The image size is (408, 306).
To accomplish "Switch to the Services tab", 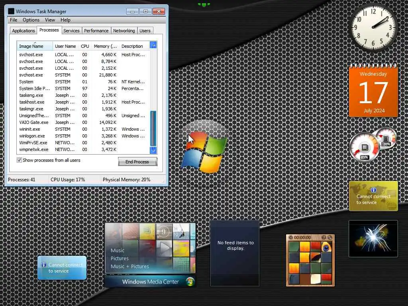I will [x=71, y=31].
